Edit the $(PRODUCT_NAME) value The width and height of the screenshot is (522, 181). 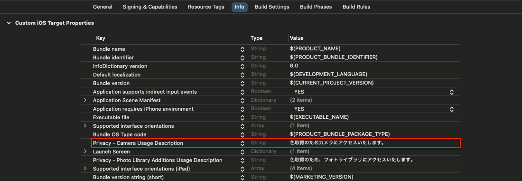point(315,48)
